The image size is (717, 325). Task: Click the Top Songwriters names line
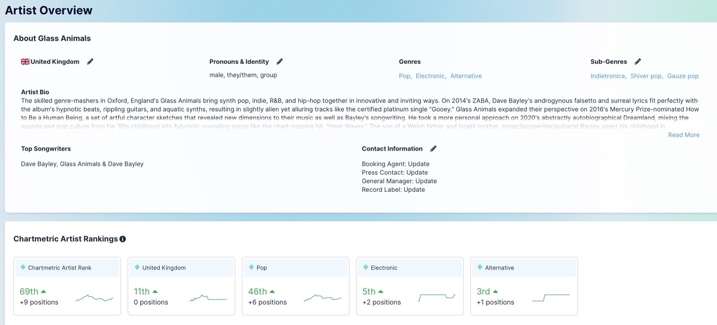point(82,164)
